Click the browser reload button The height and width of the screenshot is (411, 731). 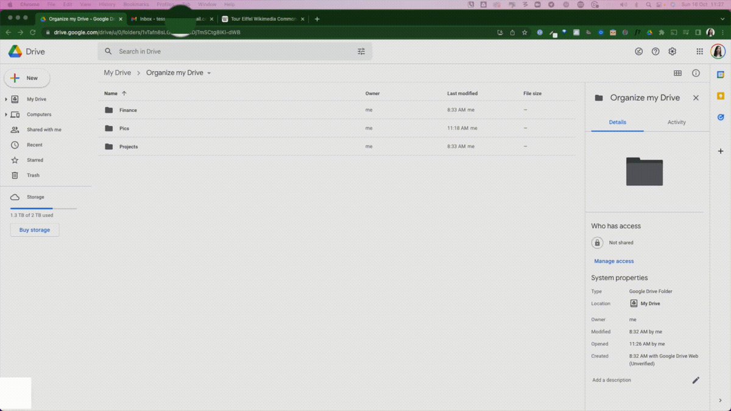(34, 32)
